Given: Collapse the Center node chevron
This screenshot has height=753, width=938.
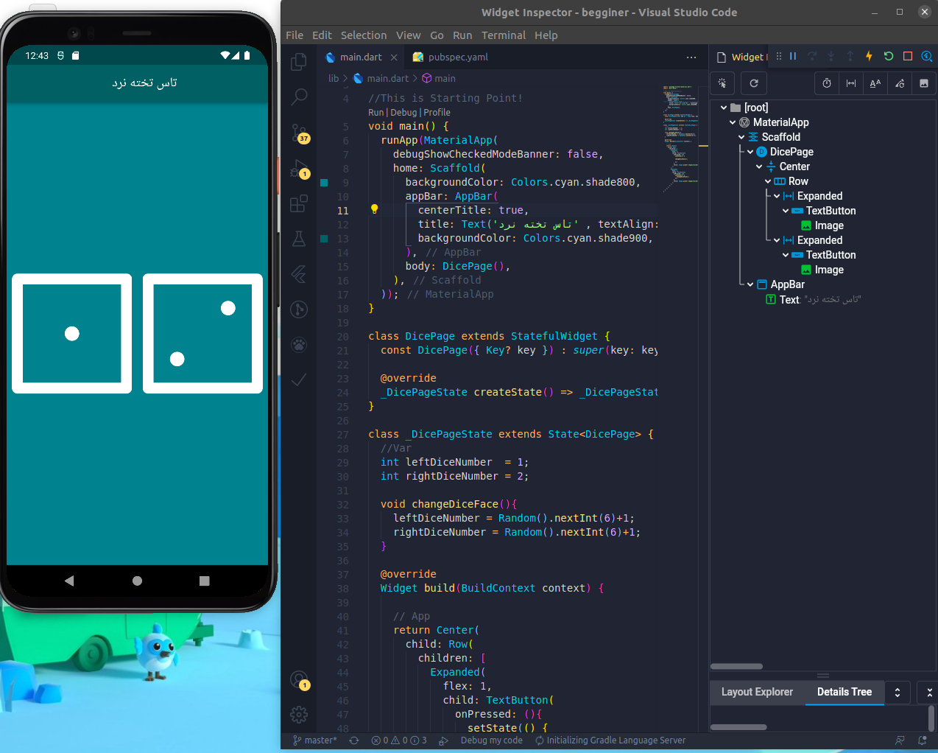Looking at the screenshot, I should [x=759, y=167].
